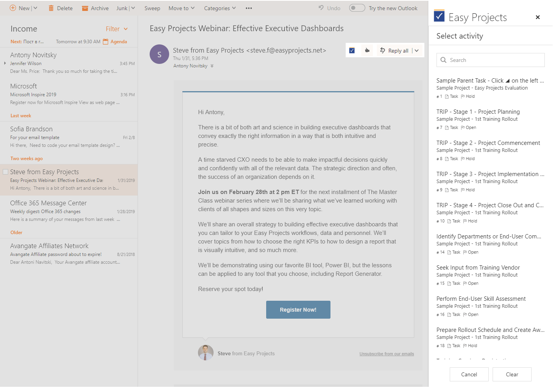This screenshot has width=553, height=388.
Task: Expand recipient details chevron next to Antony Novitsky
Action: 212,66
